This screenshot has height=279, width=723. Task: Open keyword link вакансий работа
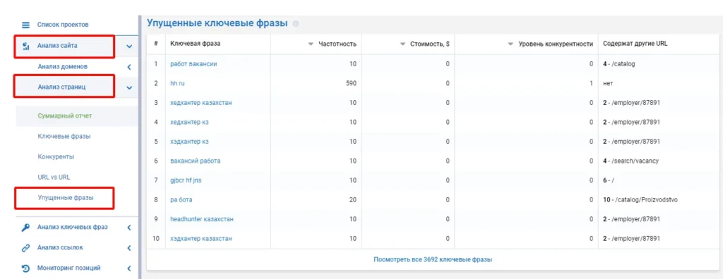(x=196, y=161)
